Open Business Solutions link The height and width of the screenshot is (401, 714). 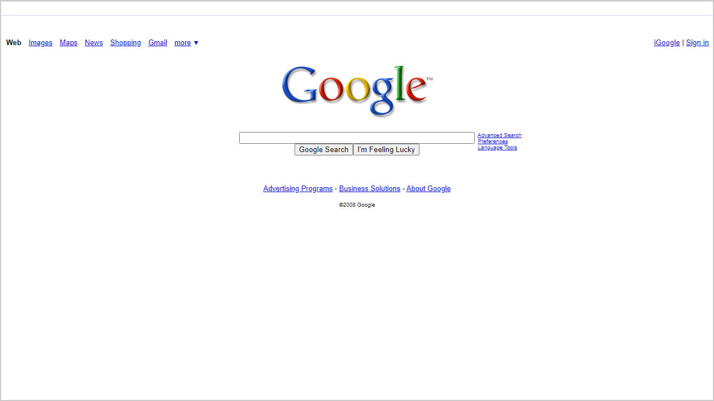point(370,189)
